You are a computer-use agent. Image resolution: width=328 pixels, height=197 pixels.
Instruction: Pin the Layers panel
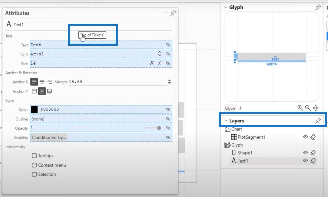point(318,120)
